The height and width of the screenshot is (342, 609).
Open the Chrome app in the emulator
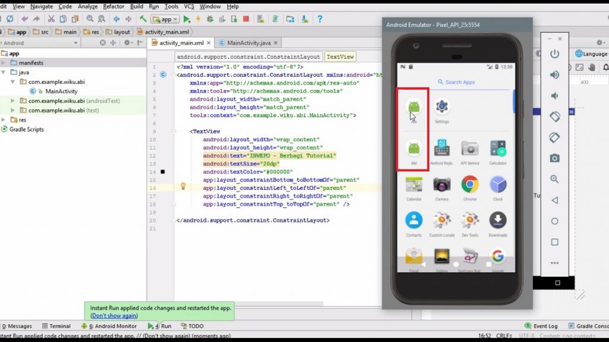pos(470,185)
